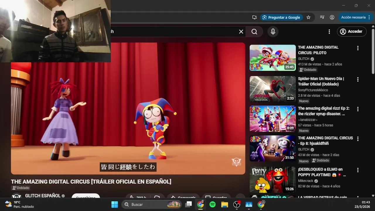Open YouTube settings three-dot menu near Acceder
Screen dimensions: 375x211
[329, 32]
